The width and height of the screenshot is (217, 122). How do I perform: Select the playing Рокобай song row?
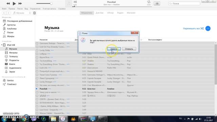(x=124, y=89)
